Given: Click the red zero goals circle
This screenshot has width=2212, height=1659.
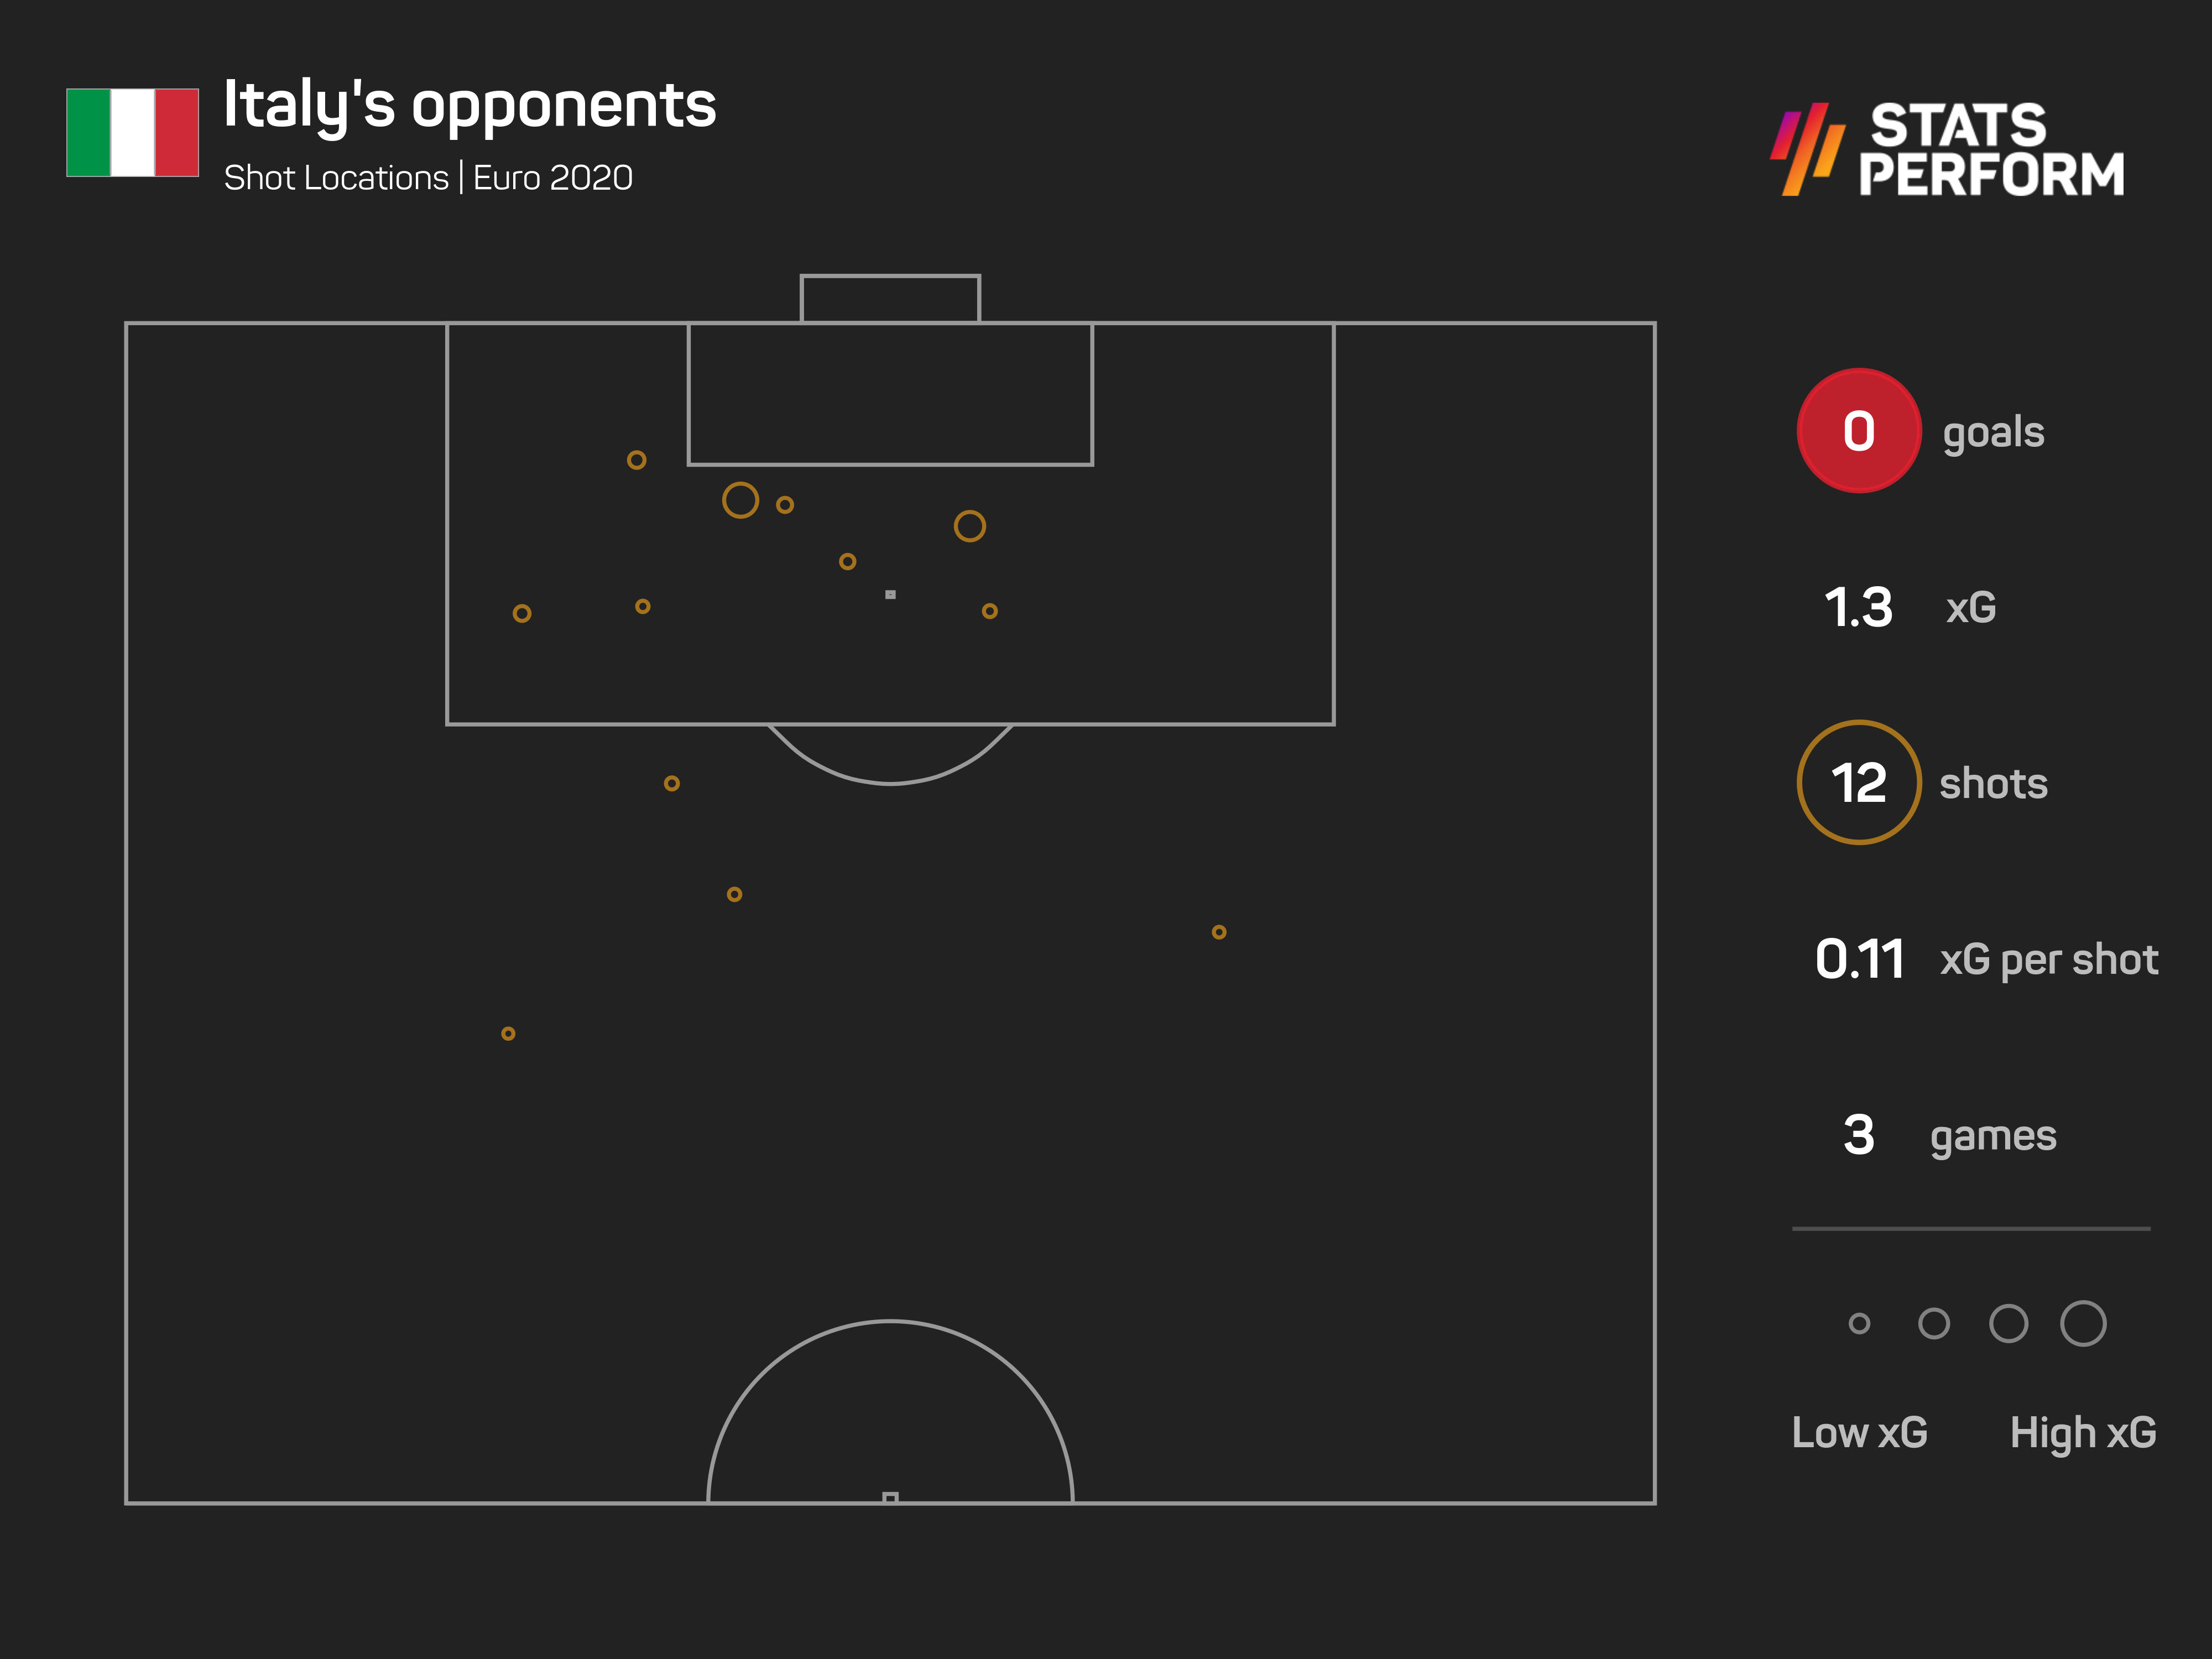Looking at the screenshot, I should click(1858, 431).
